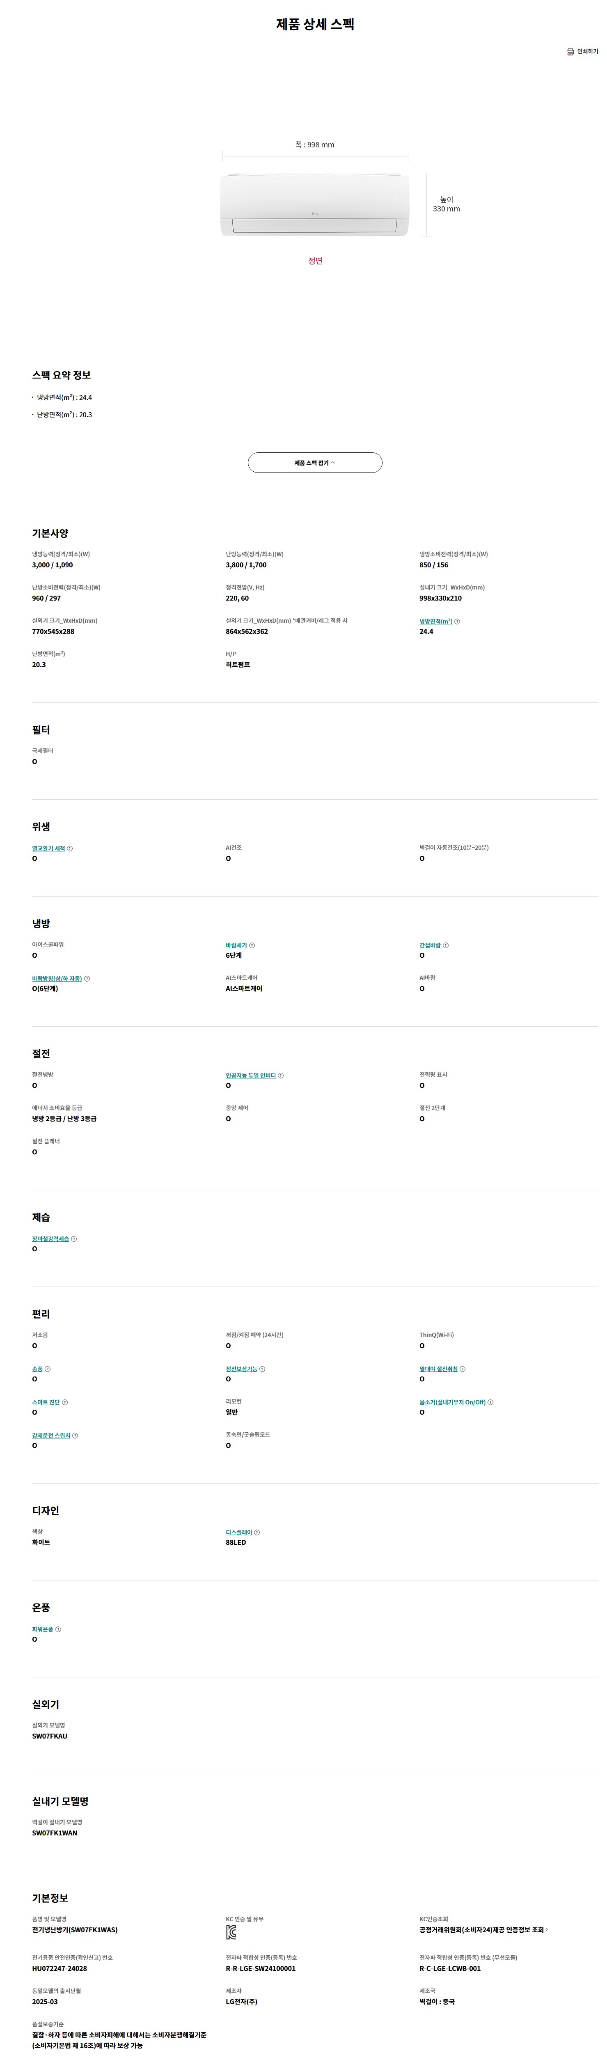
Task: Open the 냉방면적(m²) term link
Action: click(435, 622)
